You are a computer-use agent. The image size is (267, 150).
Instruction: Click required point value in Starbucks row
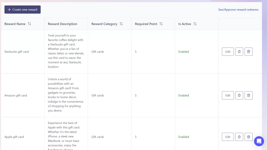pyautogui.click(x=136, y=52)
